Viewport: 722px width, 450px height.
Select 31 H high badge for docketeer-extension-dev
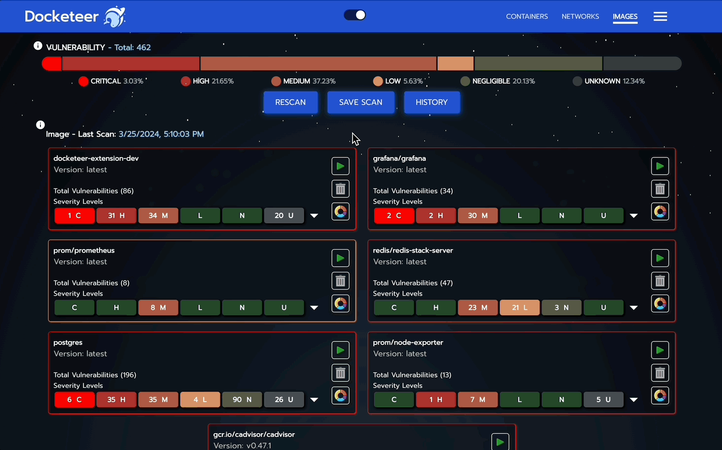click(x=116, y=216)
